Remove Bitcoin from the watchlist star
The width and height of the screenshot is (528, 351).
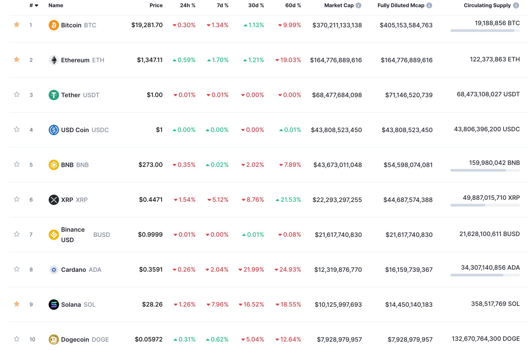(16, 24)
